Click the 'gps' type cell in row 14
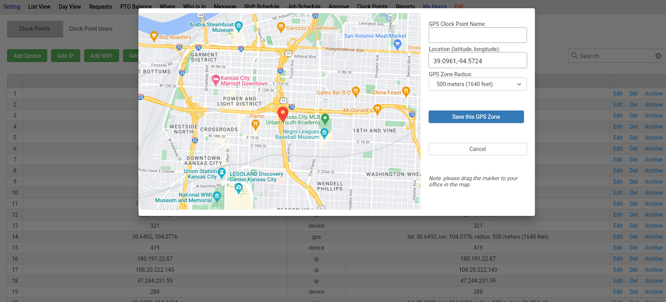 (x=316, y=237)
